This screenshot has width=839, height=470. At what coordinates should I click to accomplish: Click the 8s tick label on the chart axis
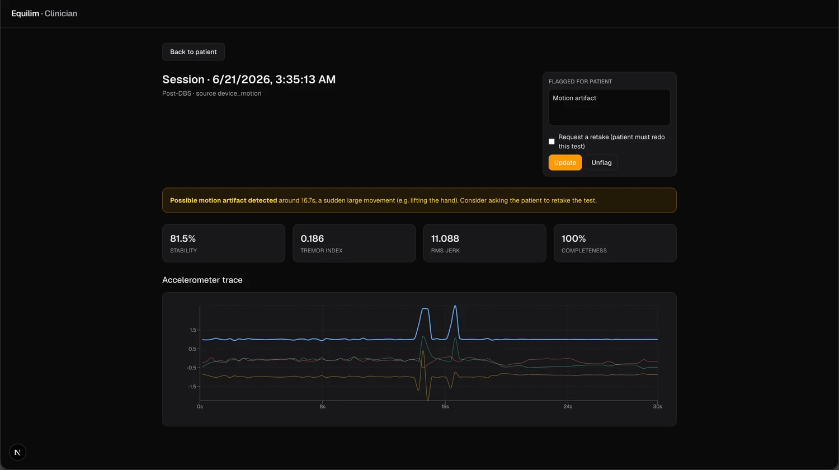click(323, 407)
